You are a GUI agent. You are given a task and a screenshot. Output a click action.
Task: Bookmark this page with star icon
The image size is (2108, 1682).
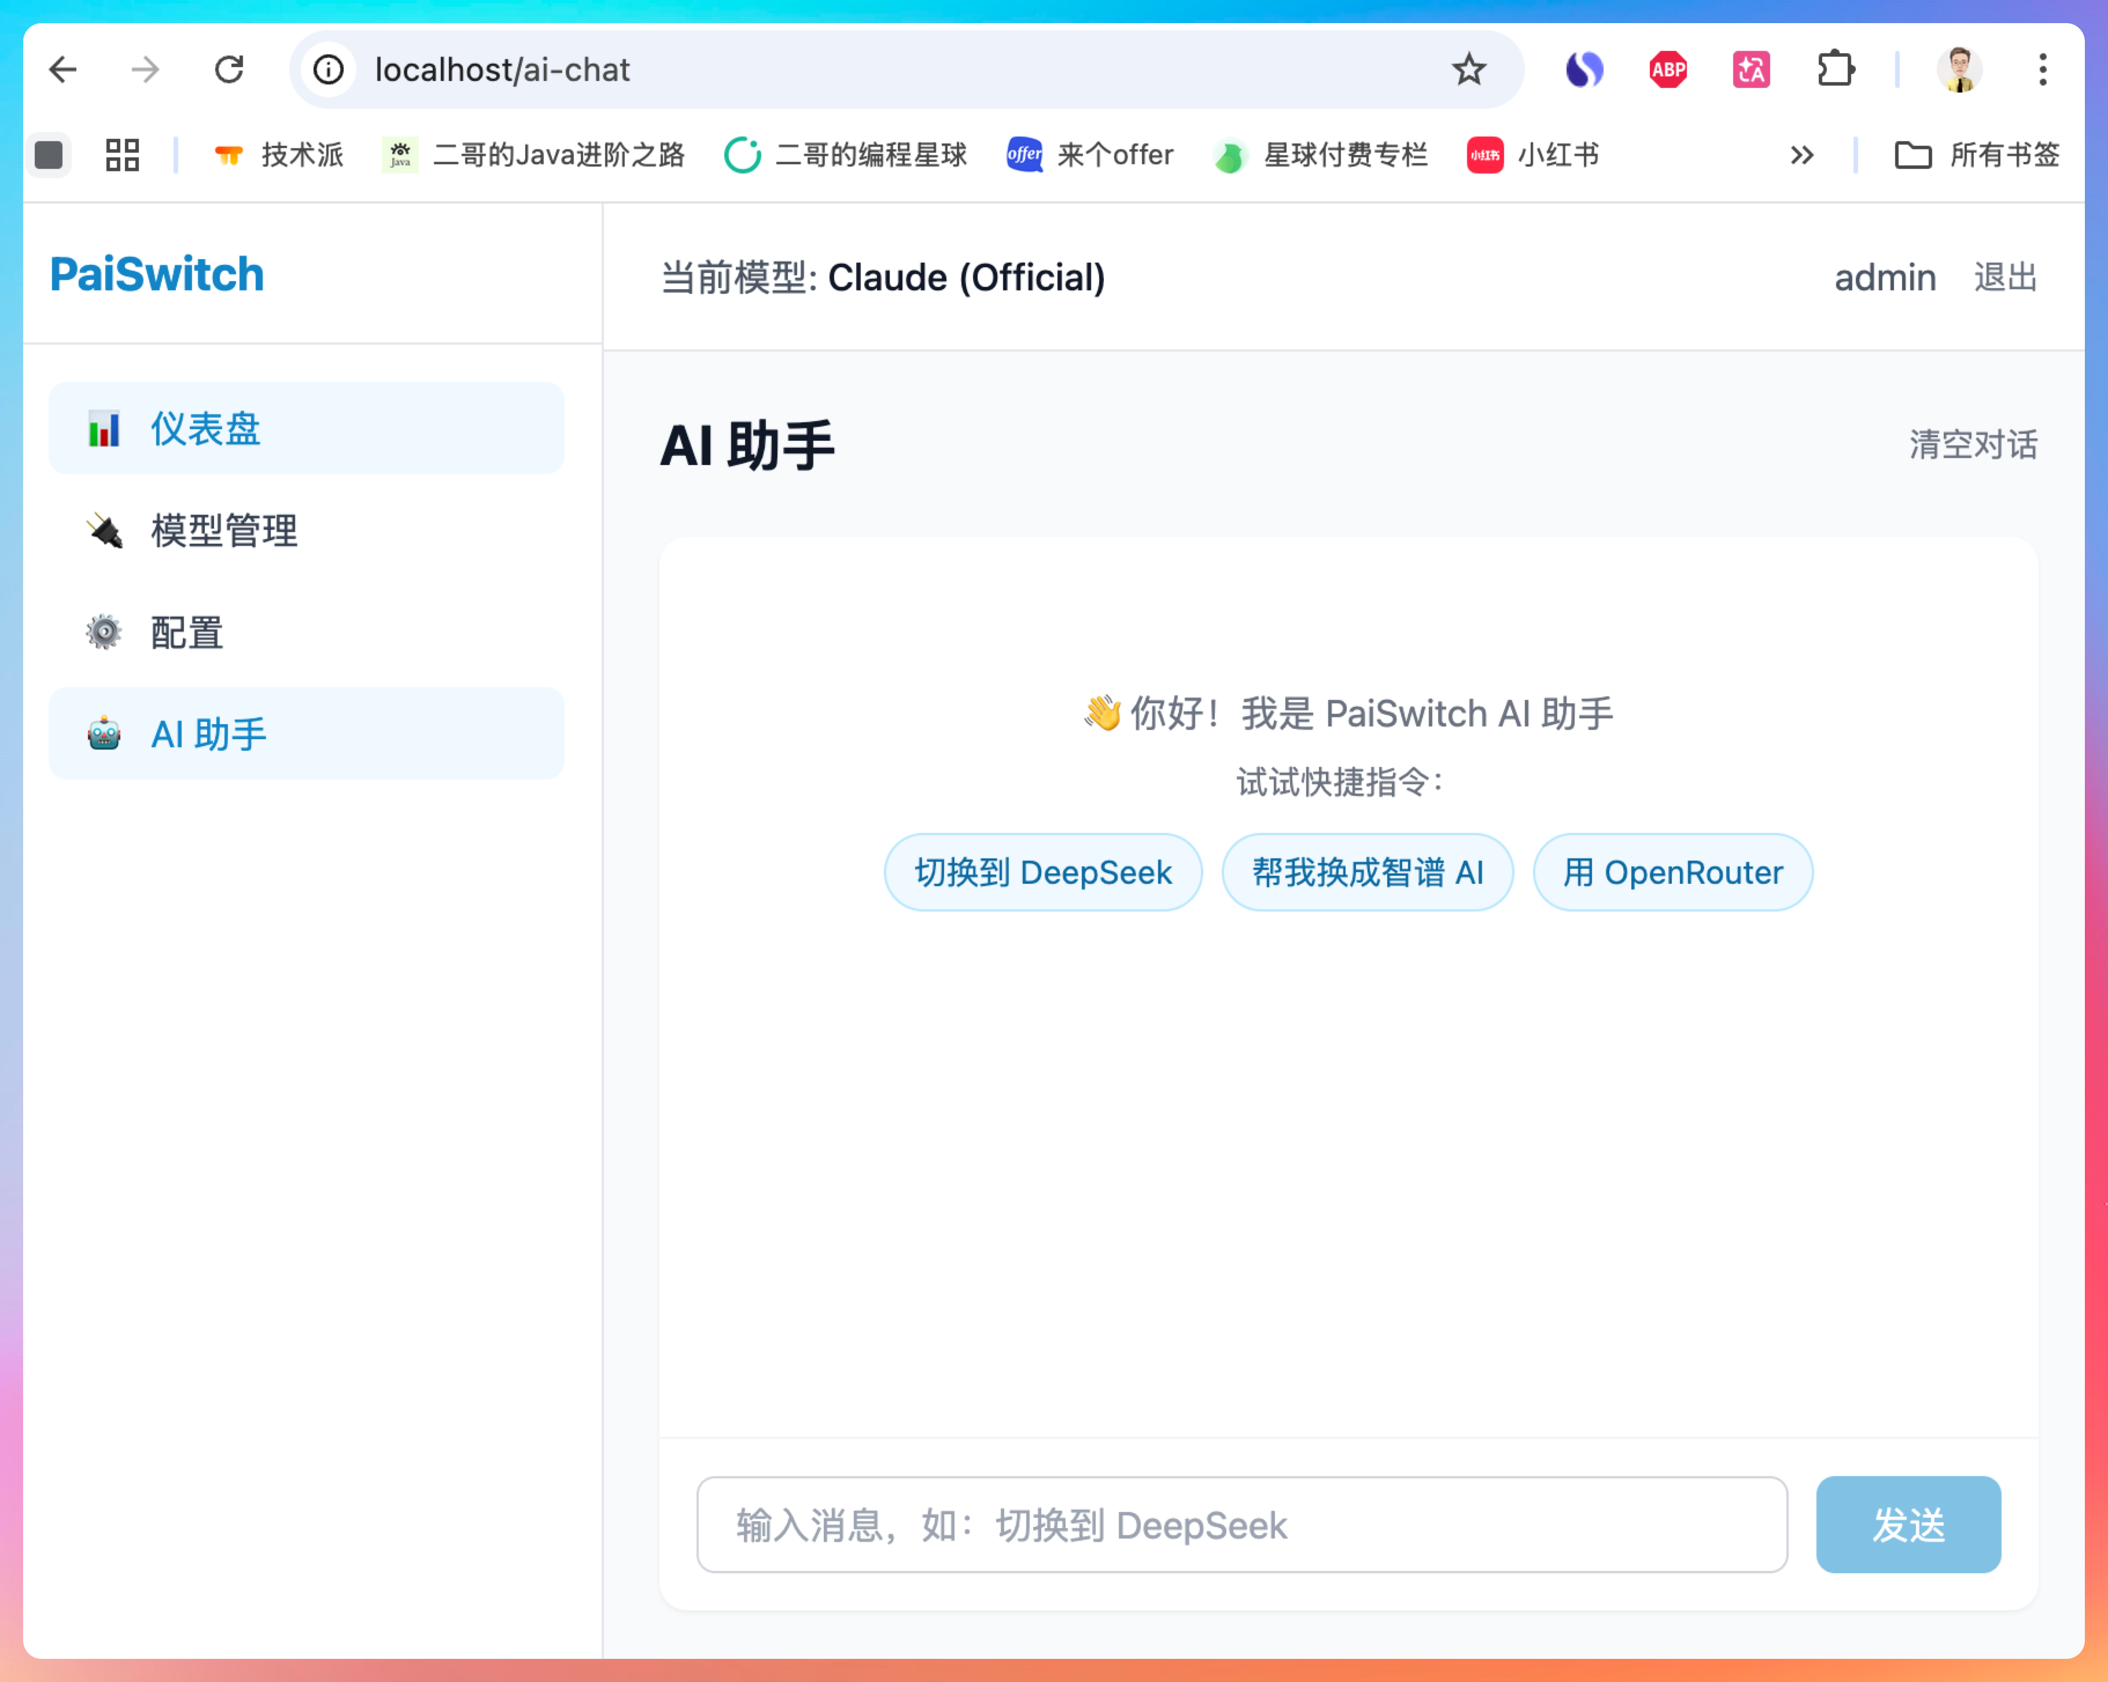[1468, 69]
